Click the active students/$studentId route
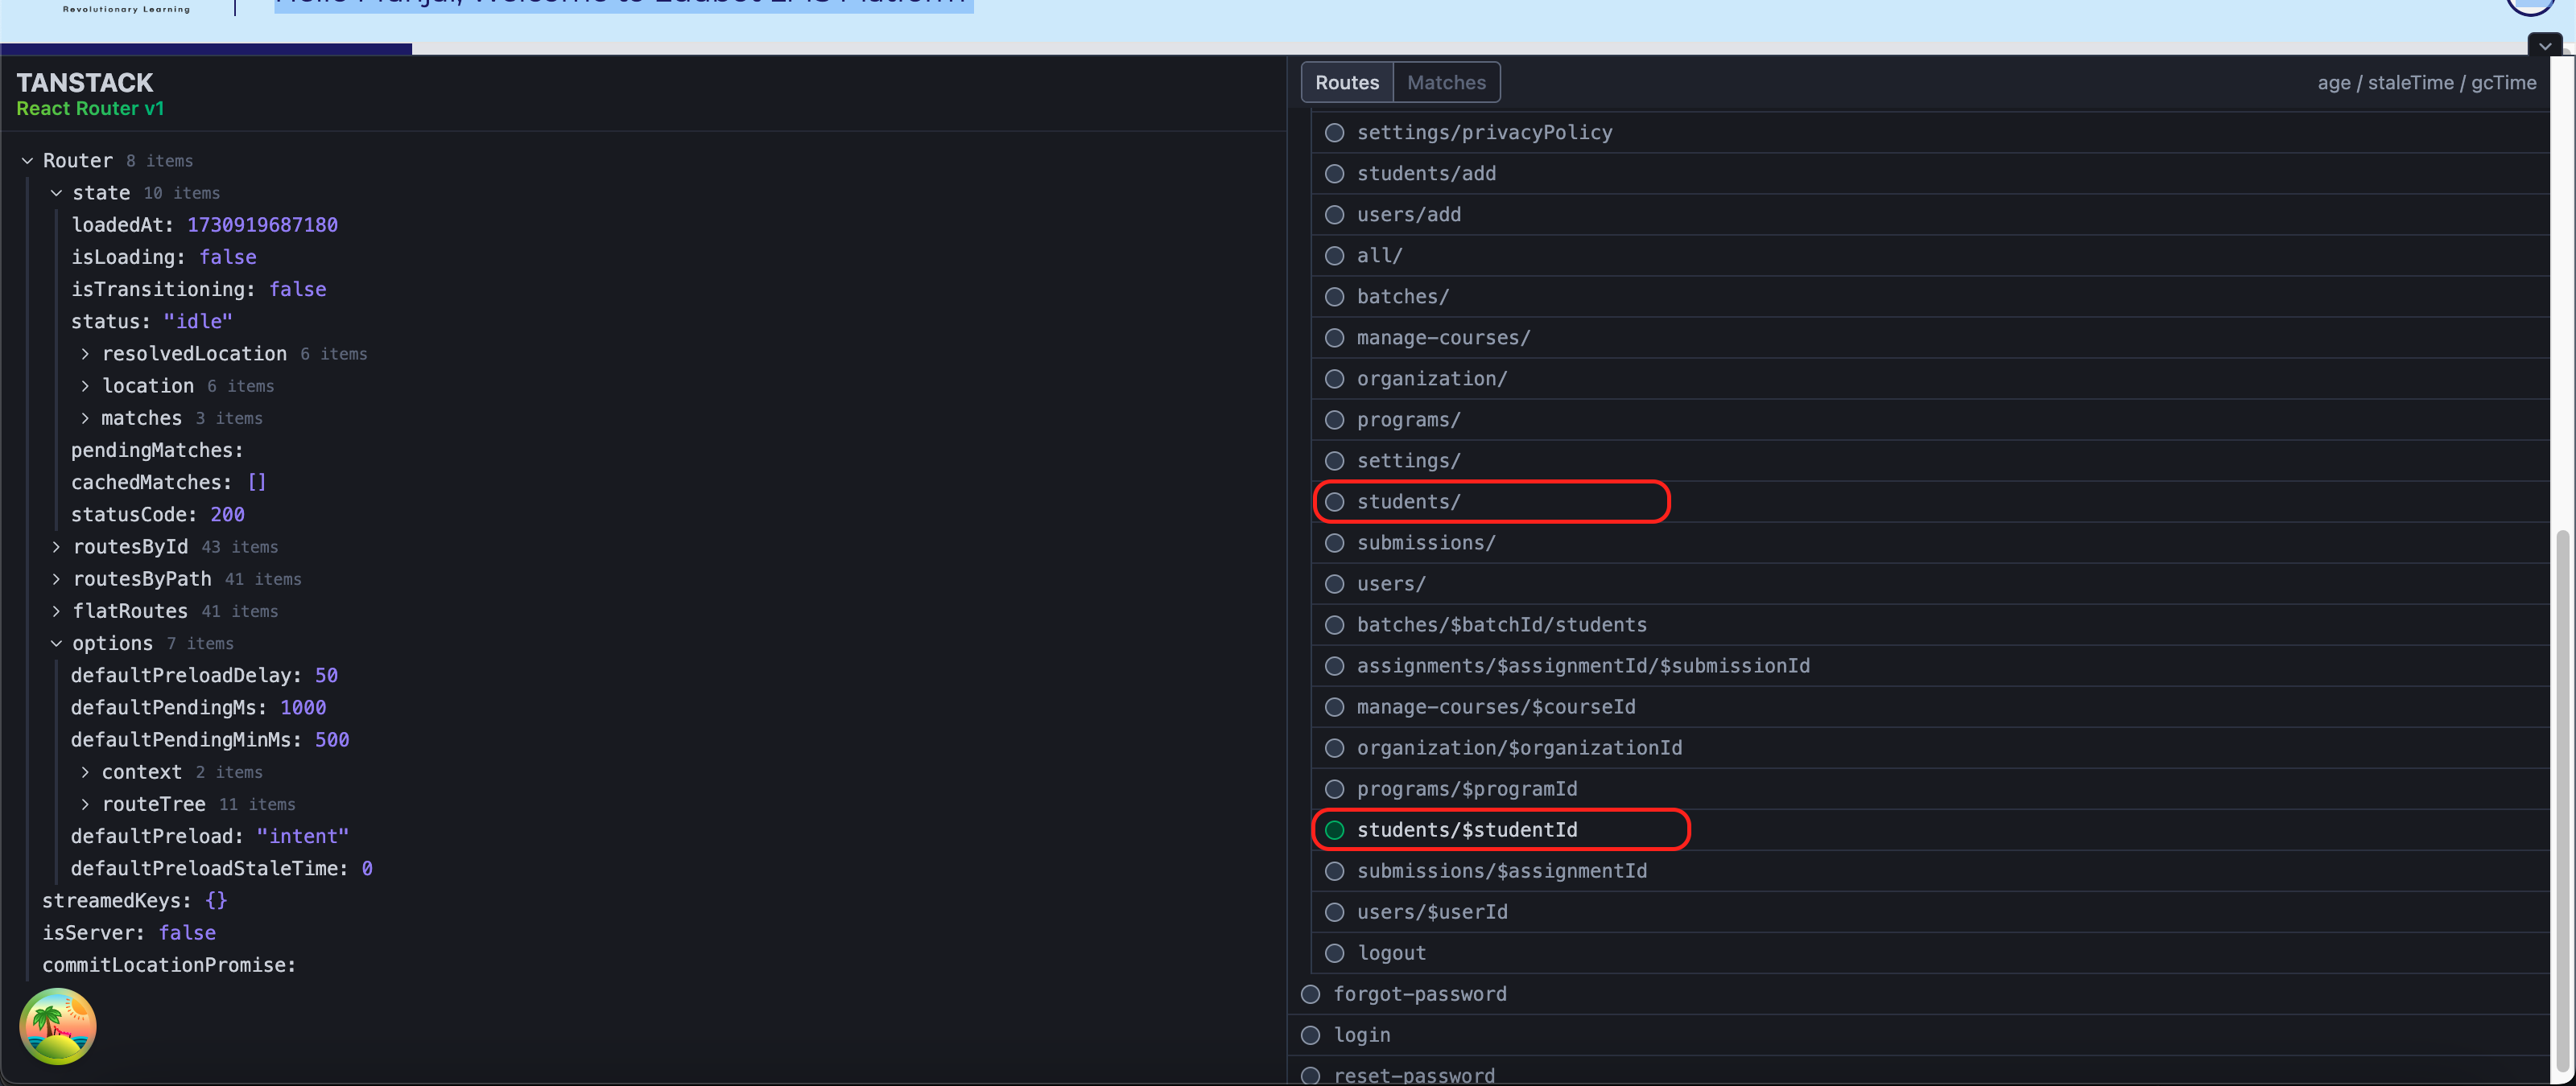2576x1086 pixels. [1930, 829]
